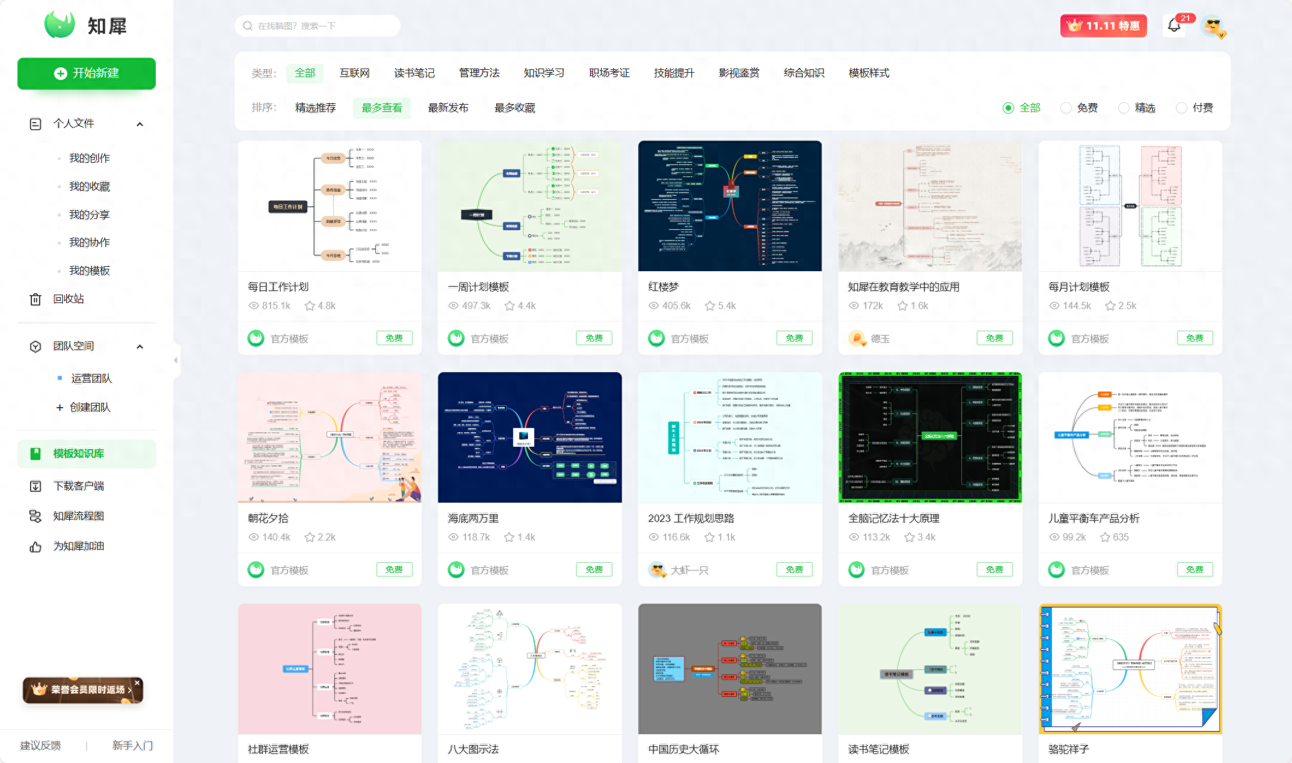Filter by 影视鉴赏 category
The image size is (1292, 763).
(x=739, y=73)
